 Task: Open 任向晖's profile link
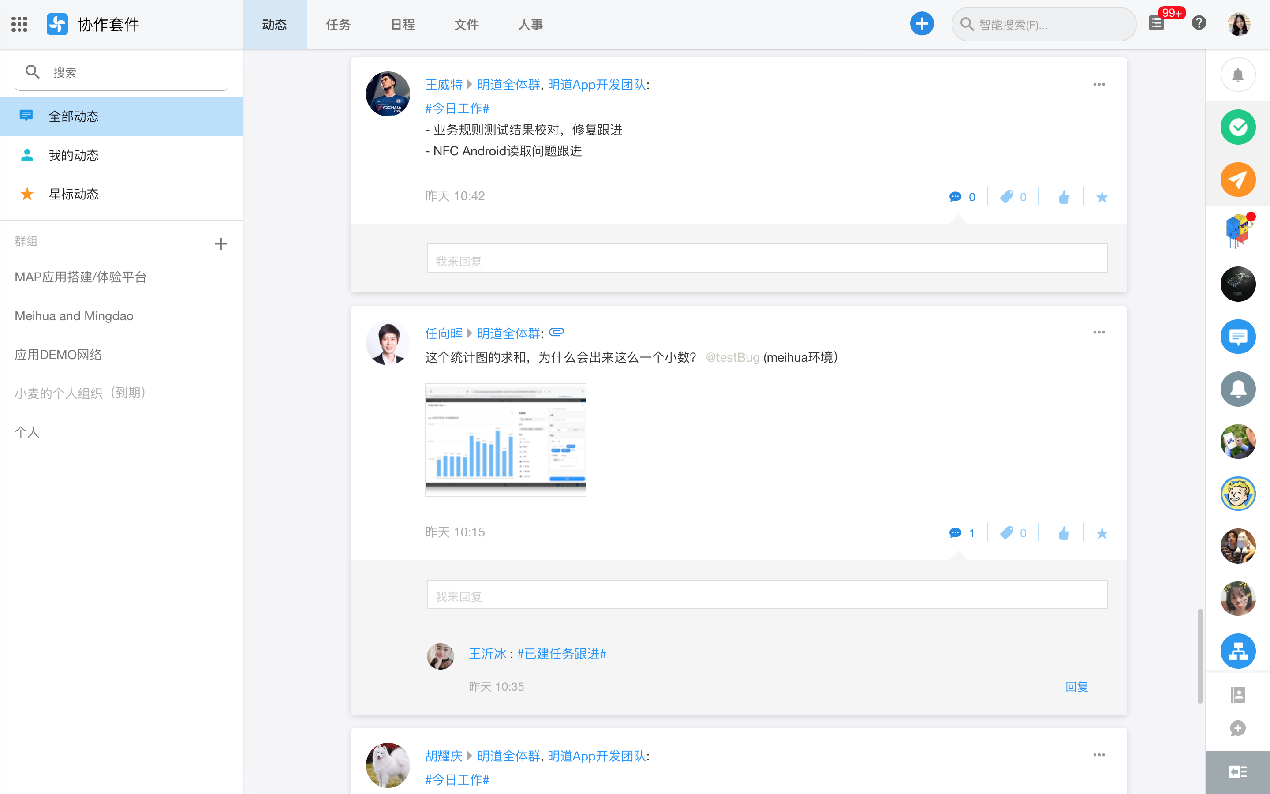coord(444,333)
